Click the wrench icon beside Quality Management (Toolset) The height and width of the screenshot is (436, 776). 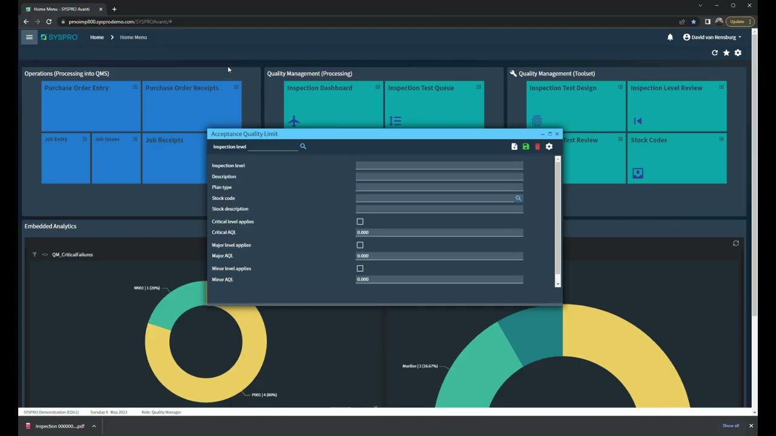coord(513,73)
